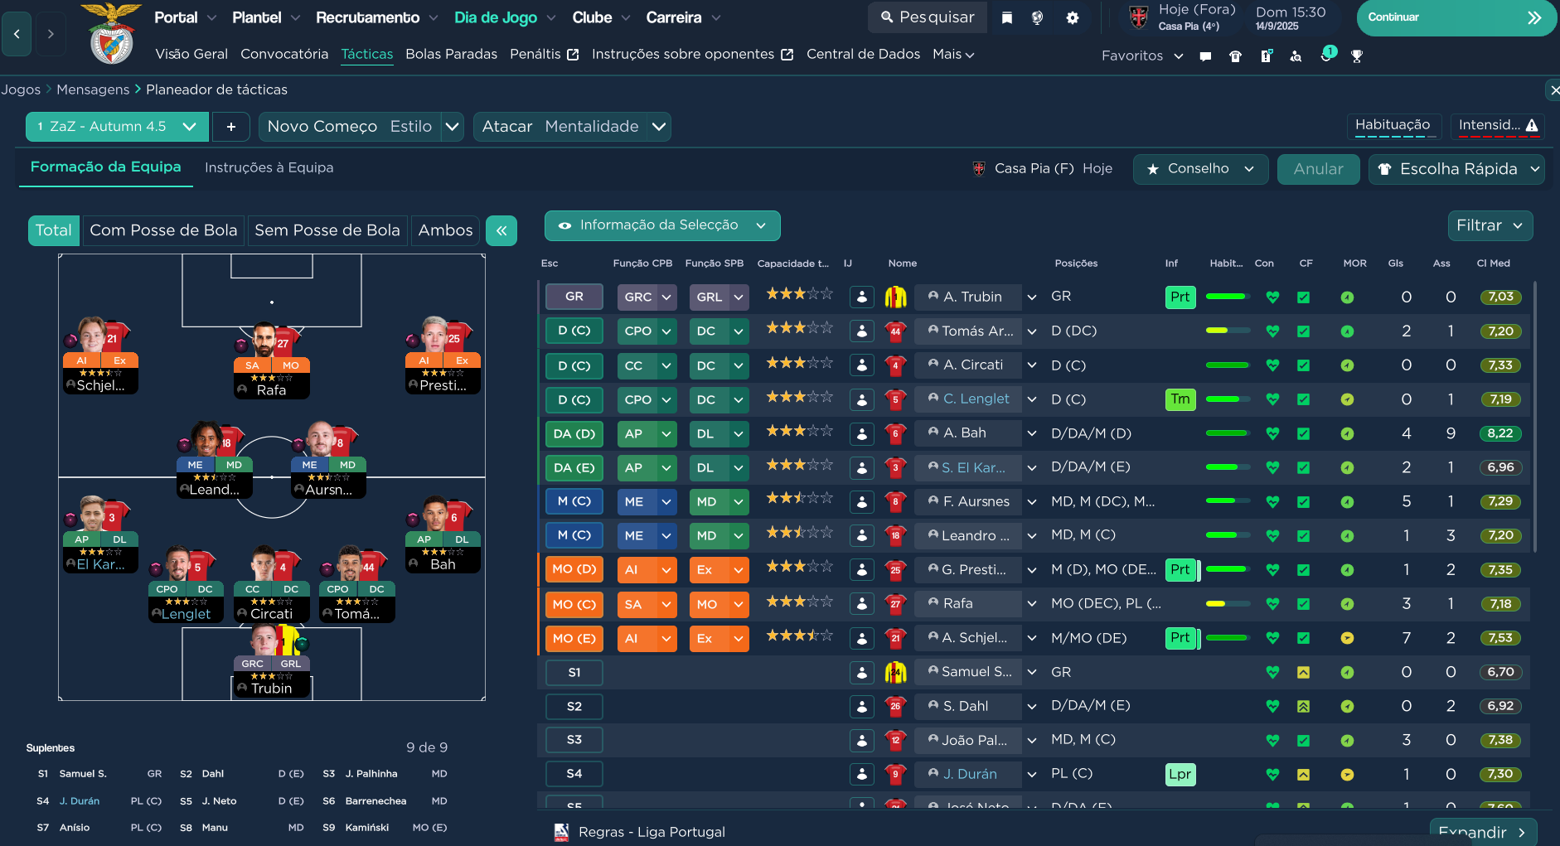Switch to Com Posse de Bola view
Viewport: 1560px width, 846px height.
click(163, 230)
